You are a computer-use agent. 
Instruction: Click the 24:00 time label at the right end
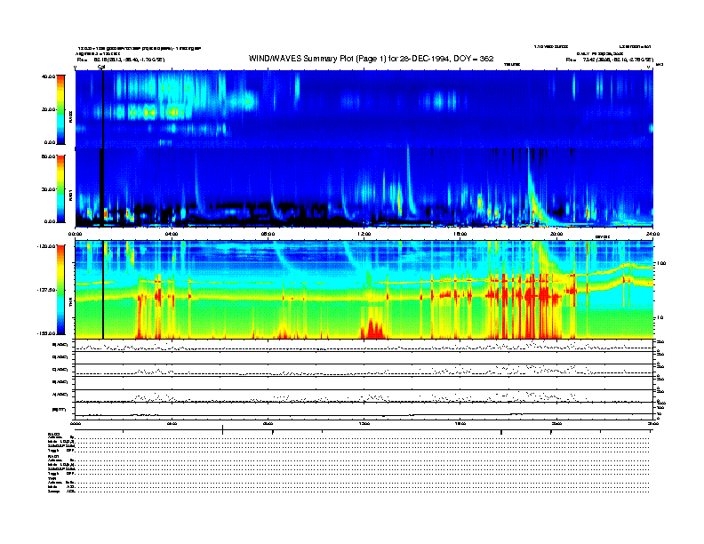tap(651, 234)
